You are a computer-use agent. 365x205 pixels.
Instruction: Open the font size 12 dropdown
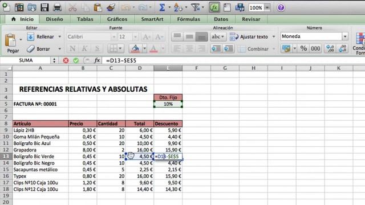coord(135,36)
